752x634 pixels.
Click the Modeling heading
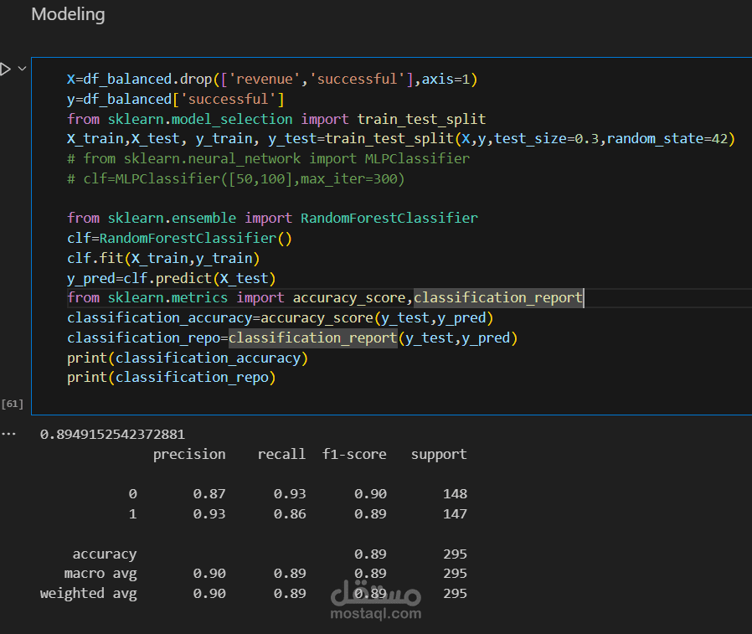68,14
